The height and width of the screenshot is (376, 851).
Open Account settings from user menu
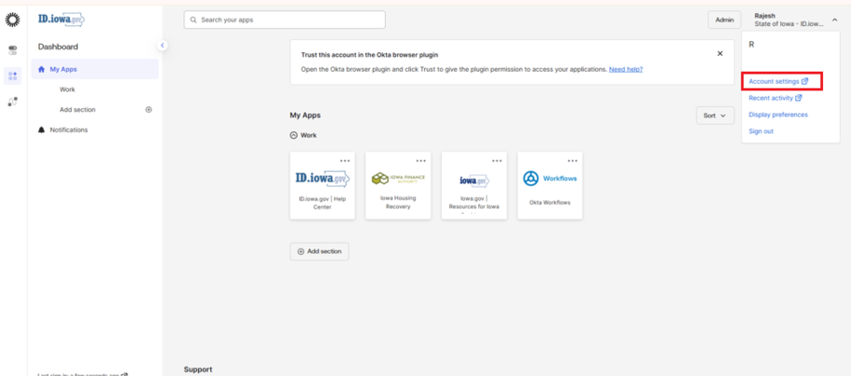[x=774, y=82]
